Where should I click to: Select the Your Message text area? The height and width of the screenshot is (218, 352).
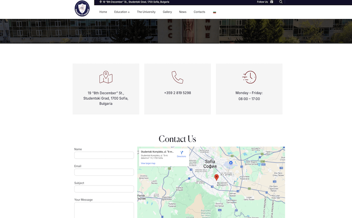[x=104, y=210]
